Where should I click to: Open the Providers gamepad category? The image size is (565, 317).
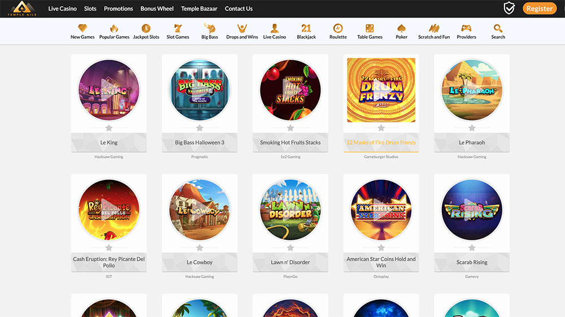coord(466,32)
